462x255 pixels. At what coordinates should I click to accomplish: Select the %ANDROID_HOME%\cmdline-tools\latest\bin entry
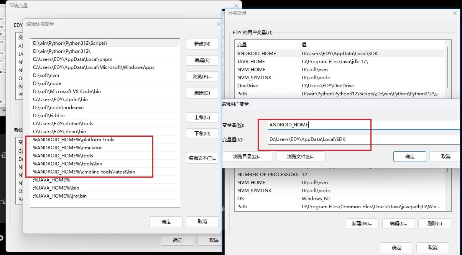coord(105,172)
